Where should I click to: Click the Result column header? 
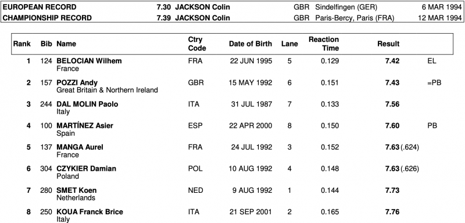[x=388, y=44]
